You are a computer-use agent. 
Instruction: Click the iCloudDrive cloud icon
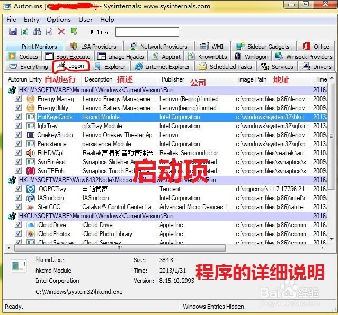pyautogui.click(x=31, y=225)
